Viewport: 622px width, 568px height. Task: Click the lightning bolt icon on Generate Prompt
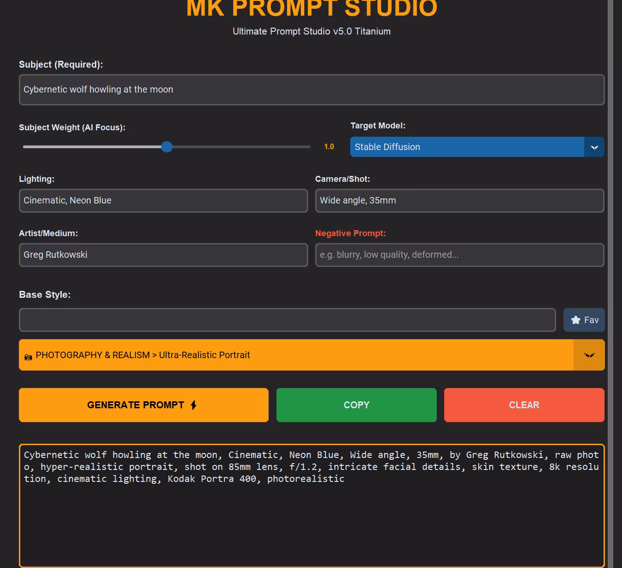pyautogui.click(x=194, y=405)
